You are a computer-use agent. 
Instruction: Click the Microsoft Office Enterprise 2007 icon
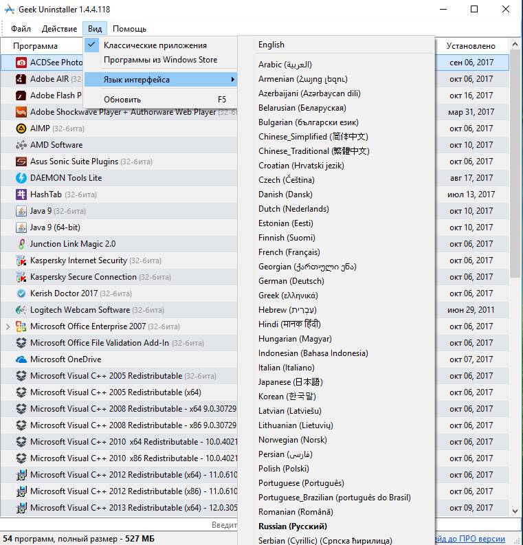click(x=21, y=326)
